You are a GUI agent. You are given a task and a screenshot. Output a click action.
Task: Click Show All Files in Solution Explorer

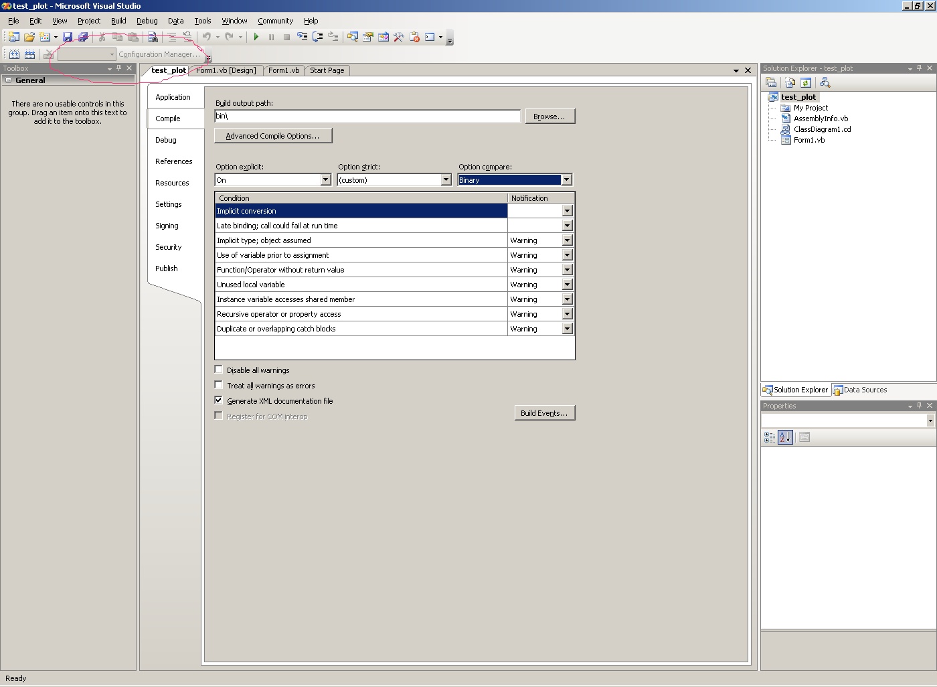[790, 82]
